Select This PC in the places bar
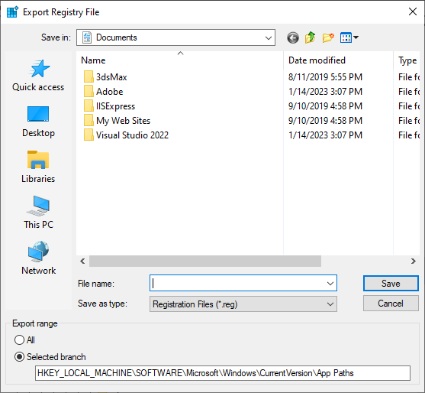 [x=38, y=213]
